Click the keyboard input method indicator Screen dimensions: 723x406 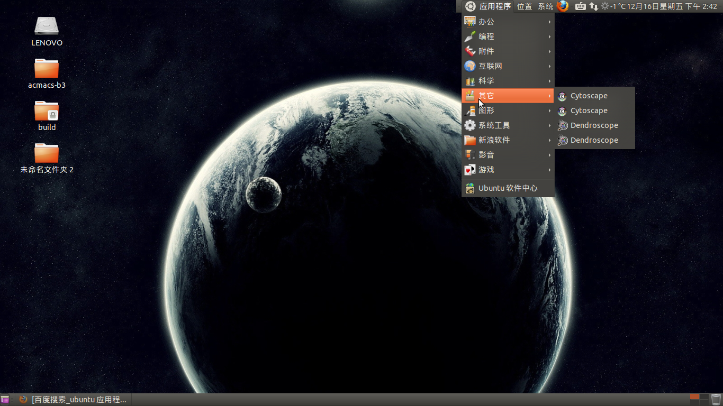581,6
